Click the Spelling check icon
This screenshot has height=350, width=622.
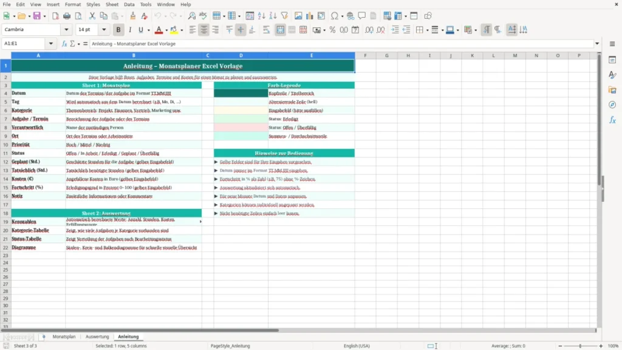tap(203, 16)
